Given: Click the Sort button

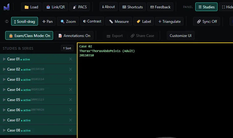Looking at the screenshot, I should [67, 48].
